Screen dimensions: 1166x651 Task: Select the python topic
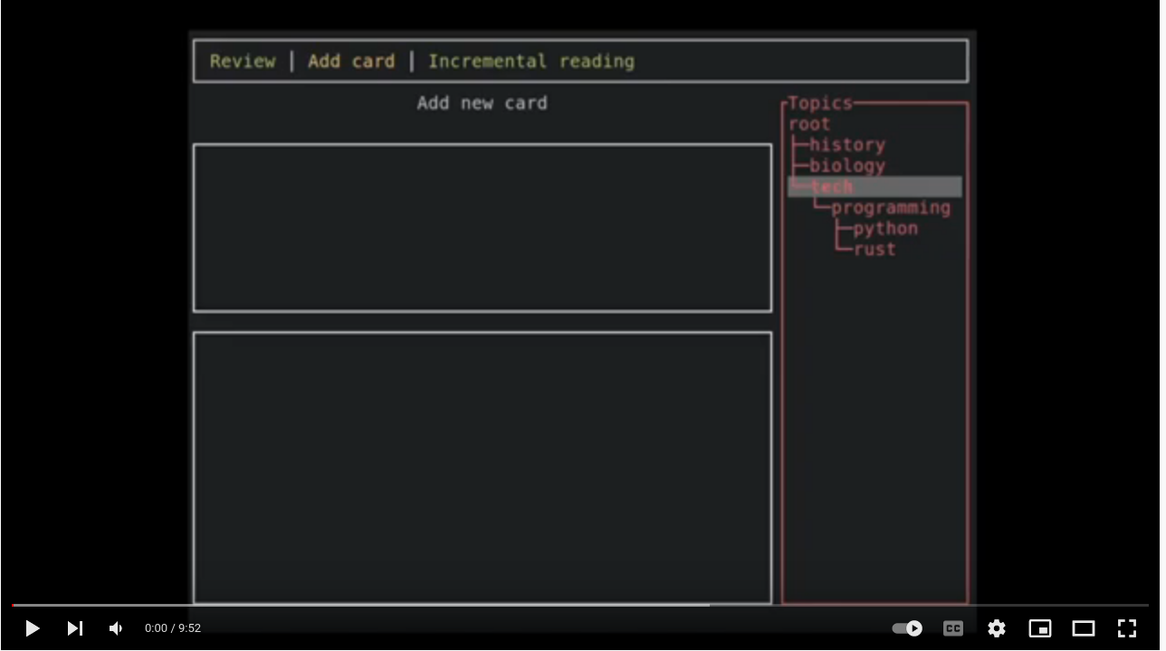tap(884, 228)
